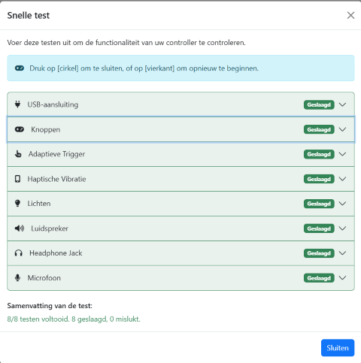
Task: Select the Luidspreker label
Action: tap(50, 228)
